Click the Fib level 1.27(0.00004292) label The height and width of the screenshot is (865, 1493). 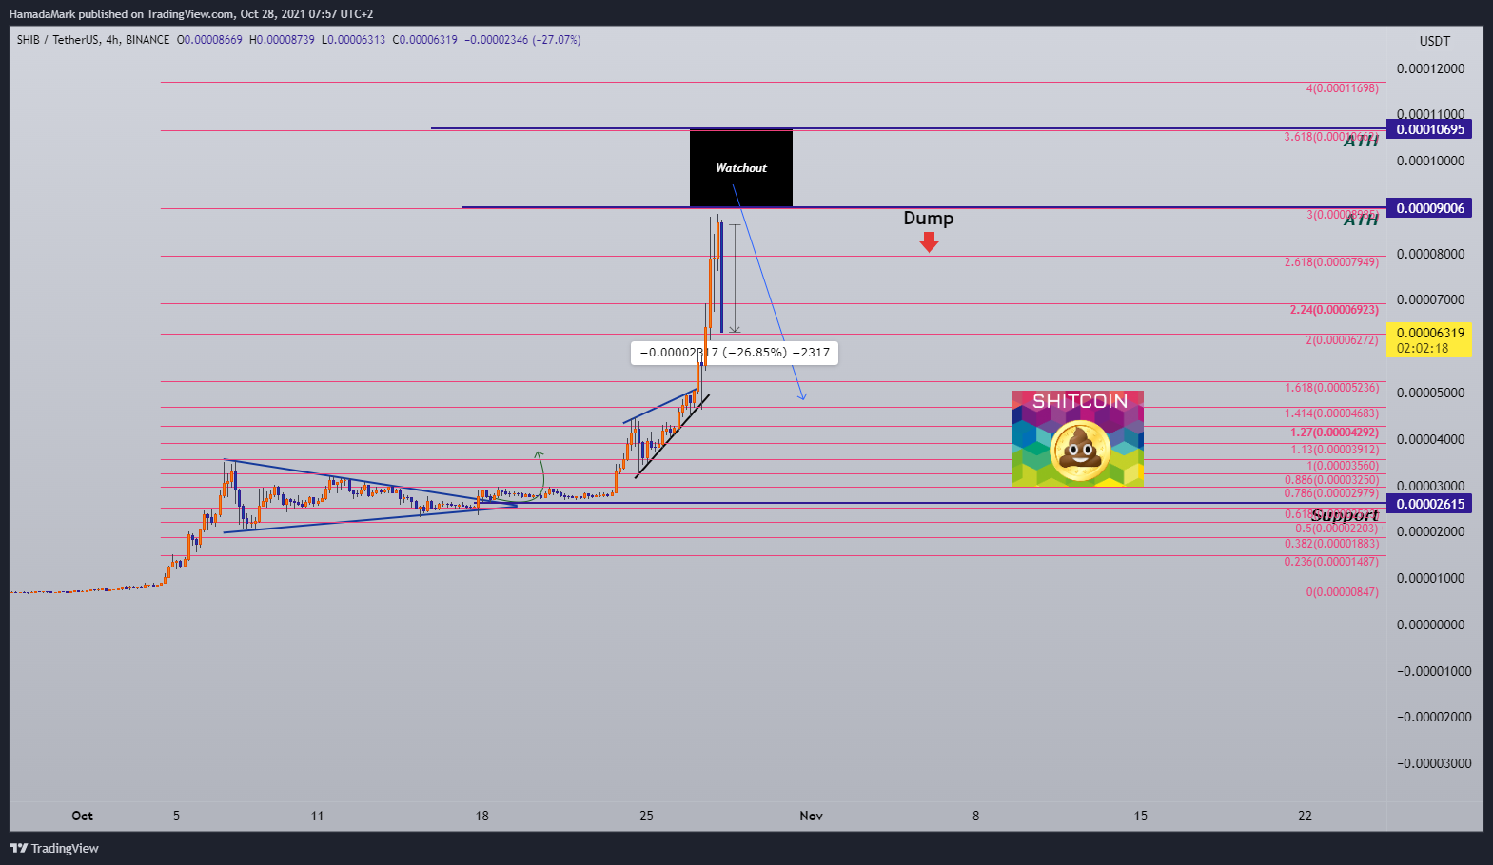point(1334,432)
